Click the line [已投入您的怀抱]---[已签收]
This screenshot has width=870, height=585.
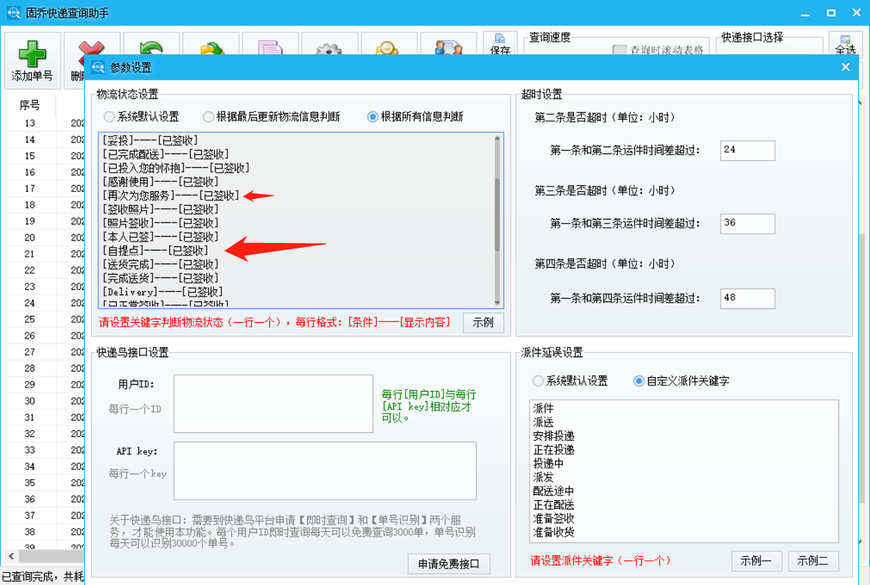[x=176, y=168]
